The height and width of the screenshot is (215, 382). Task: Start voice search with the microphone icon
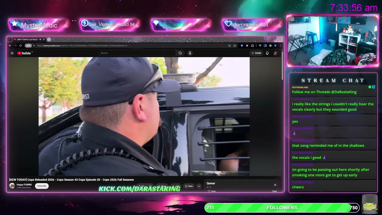point(190,53)
